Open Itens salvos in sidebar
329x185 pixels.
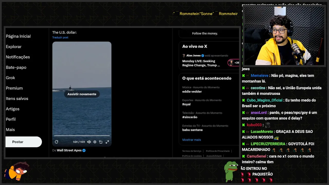pos(17,98)
